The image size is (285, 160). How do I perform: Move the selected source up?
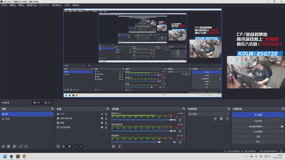[76, 146]
